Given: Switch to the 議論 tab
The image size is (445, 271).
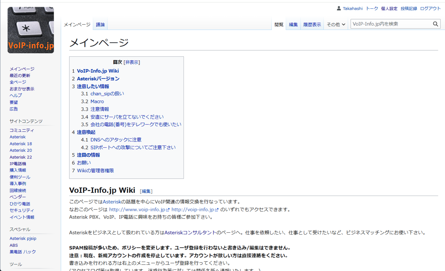Looking at the screenshot, I should [100, 25].
